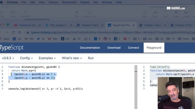Go forward with the browser arrow
Screen dimensions: 195x109
(7, 32)
